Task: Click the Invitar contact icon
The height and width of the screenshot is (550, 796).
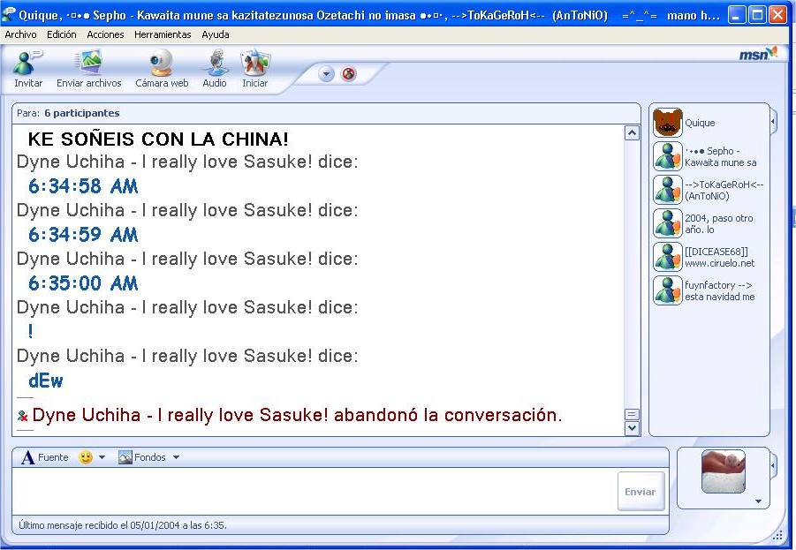Action: [x=27, y=63]
